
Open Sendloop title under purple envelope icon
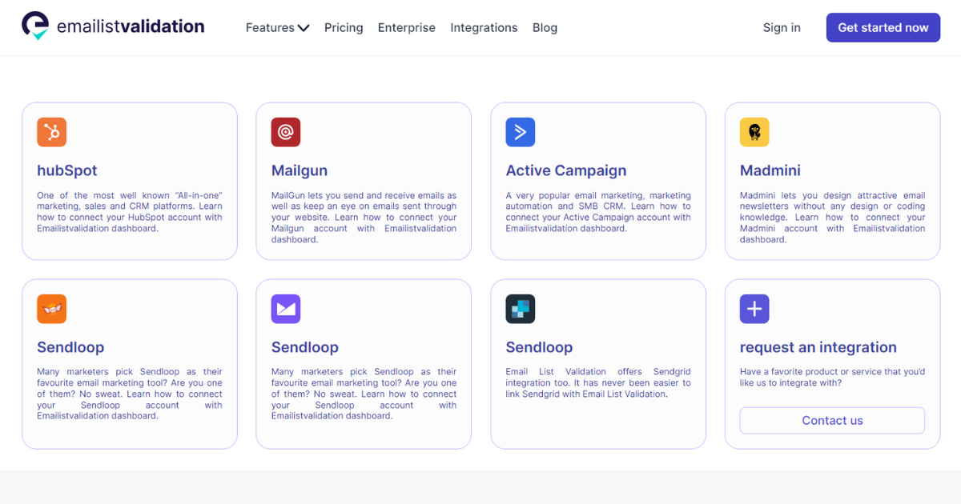(x=305, y=347)
